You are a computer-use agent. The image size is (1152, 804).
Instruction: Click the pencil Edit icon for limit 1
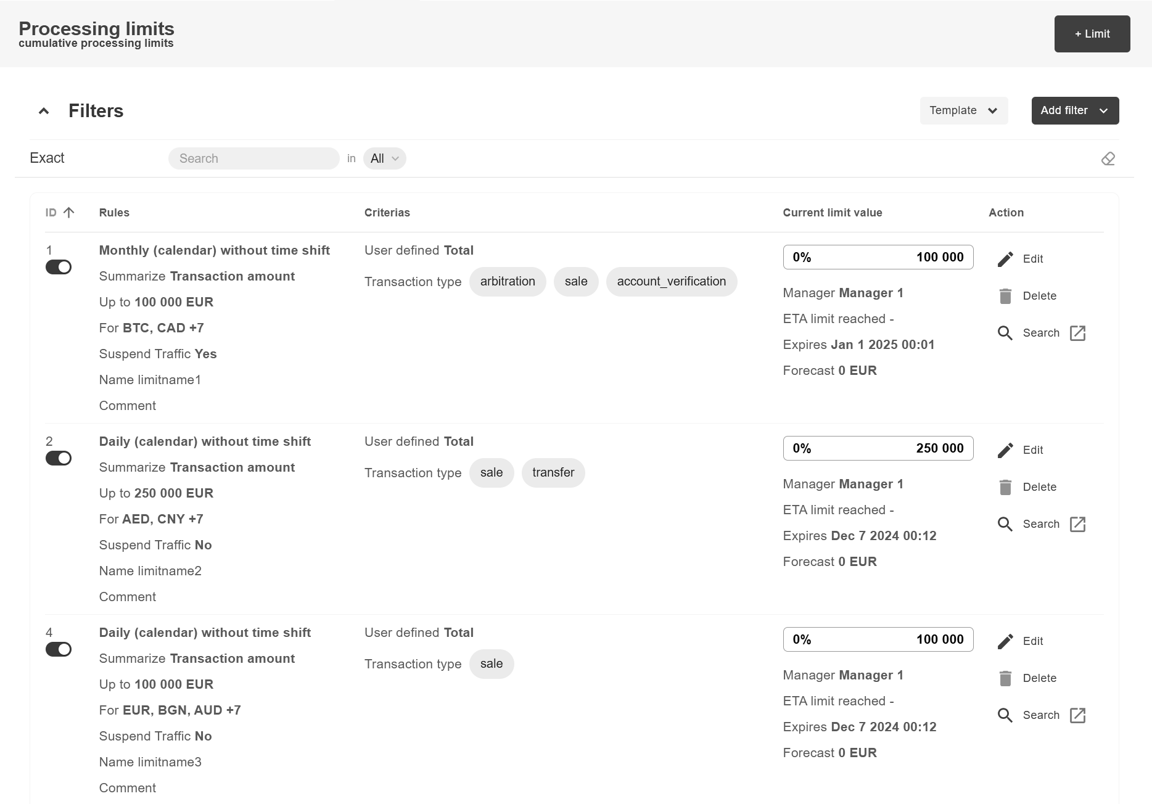pos(1005,259)
